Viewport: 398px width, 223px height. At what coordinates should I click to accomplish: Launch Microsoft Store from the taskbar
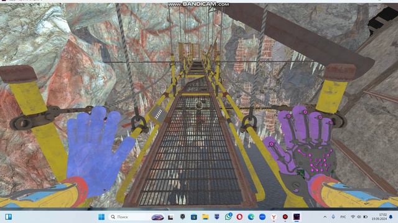click(194, 217)
